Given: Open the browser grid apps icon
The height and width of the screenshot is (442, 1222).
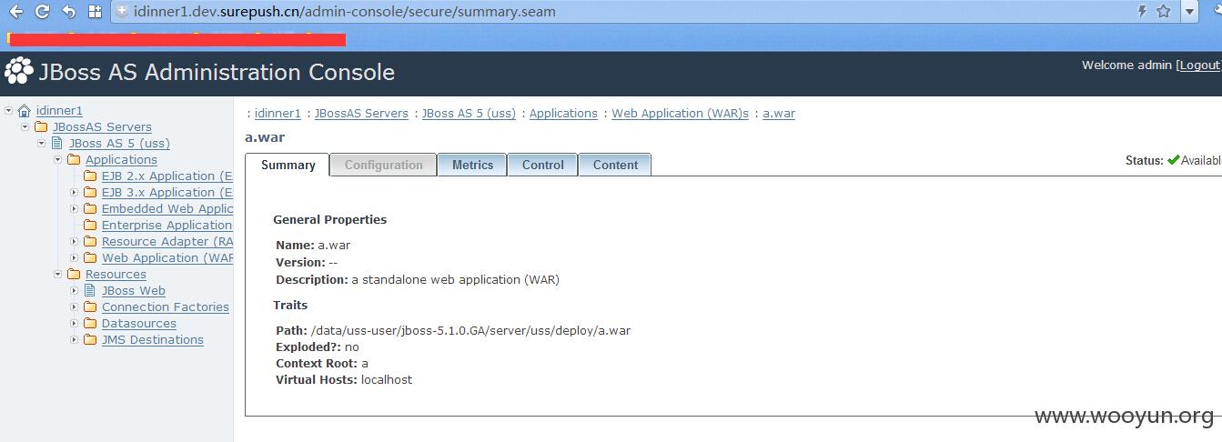Looking at the screenshot, I should tap(95, 12).
